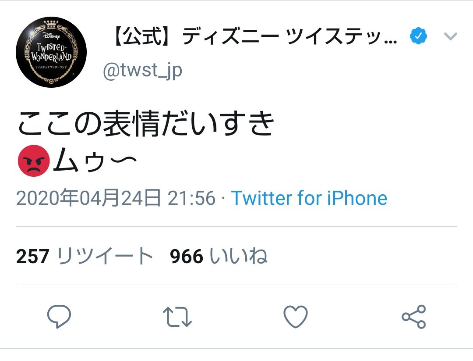Screen dimensions: 473x361
Task: Tap the reply speech bubble icon
Action: (59, 316)
